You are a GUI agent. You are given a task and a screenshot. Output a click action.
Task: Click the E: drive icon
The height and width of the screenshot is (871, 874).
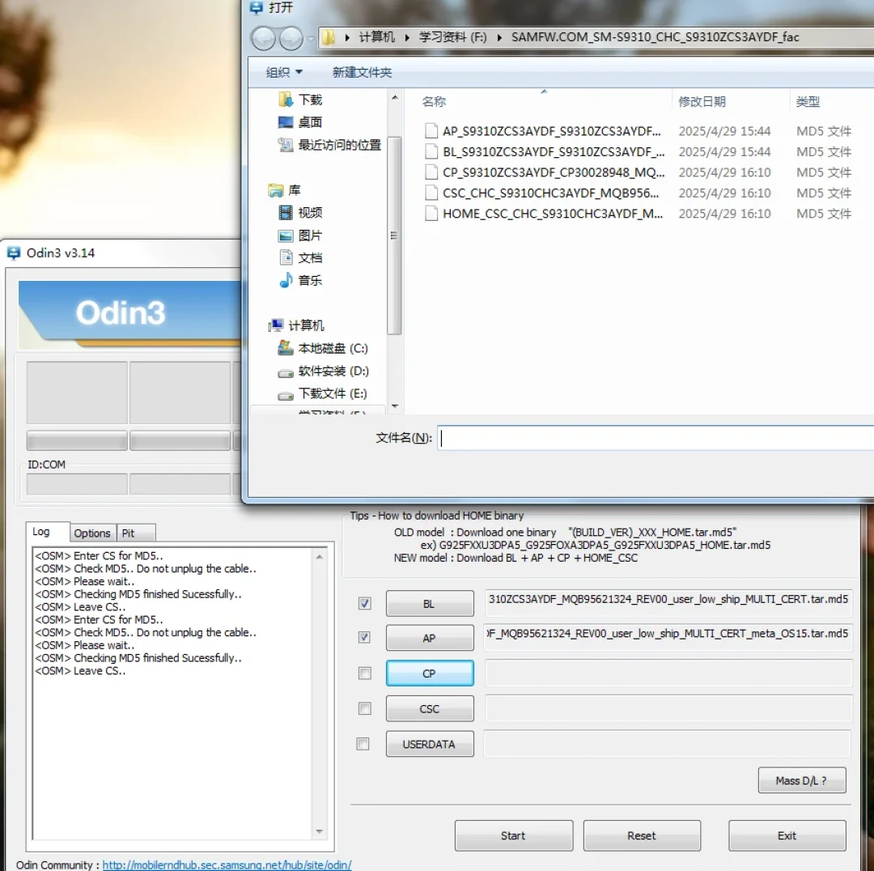point(286,395)
